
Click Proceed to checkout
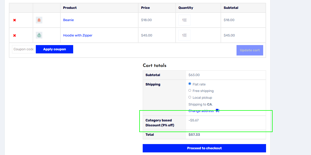[204, 148]
